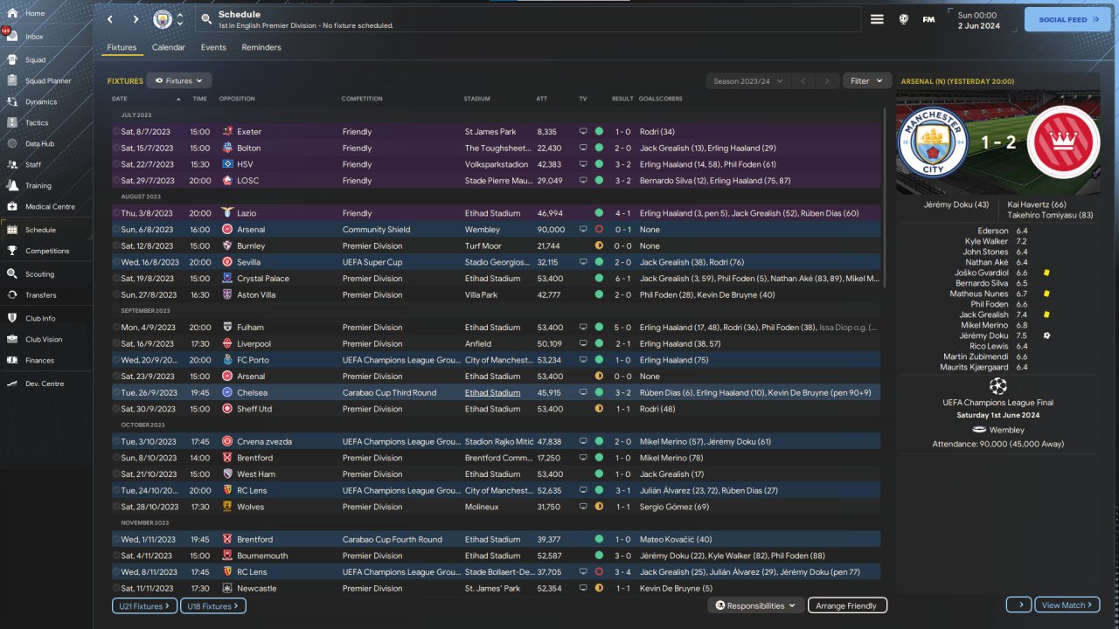
Task: Open the Scouting icon
Action: click(x=13, y=273)
